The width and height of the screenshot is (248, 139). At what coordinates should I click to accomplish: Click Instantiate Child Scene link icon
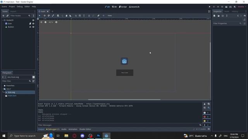(7, 15)
